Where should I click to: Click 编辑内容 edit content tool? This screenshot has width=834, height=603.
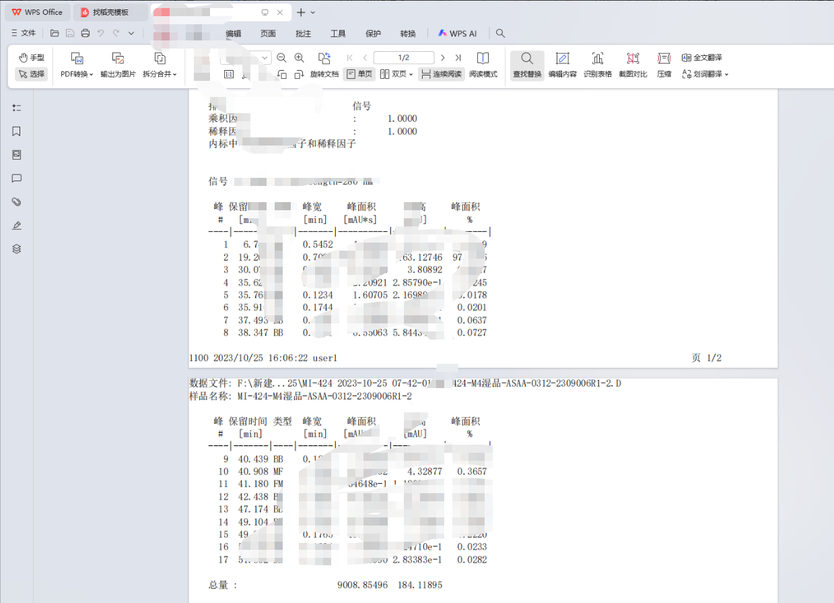[562, 66]
